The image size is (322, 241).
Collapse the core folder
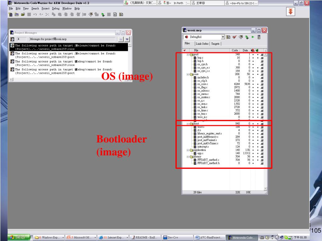188,74
